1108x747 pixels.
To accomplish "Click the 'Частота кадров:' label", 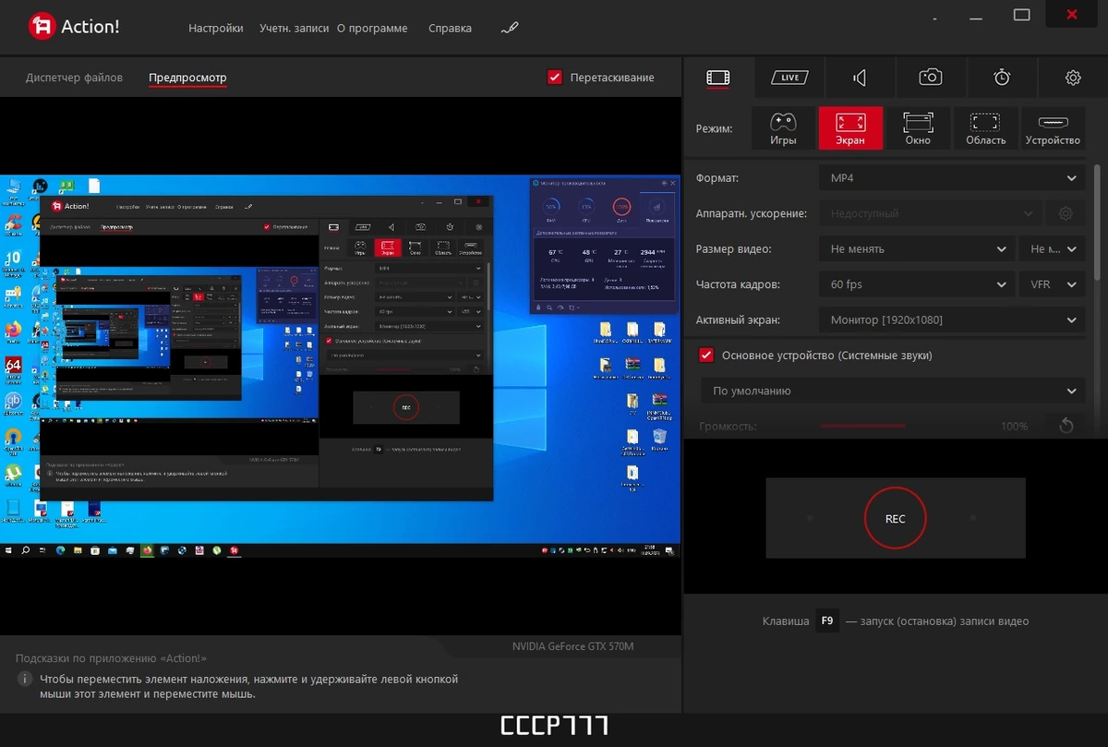I will 740,284.
